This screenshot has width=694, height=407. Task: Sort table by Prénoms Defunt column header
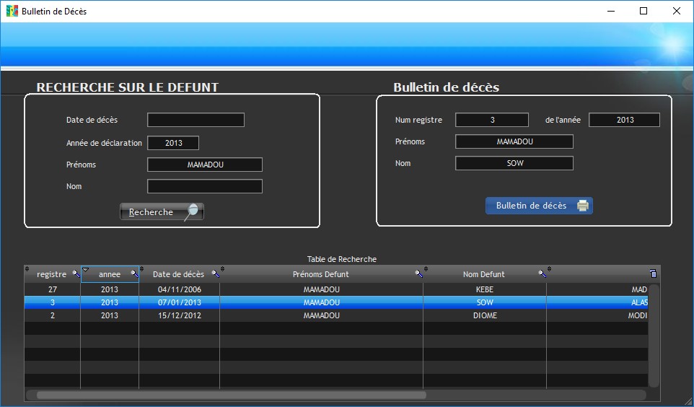click(x=320, y=274)
